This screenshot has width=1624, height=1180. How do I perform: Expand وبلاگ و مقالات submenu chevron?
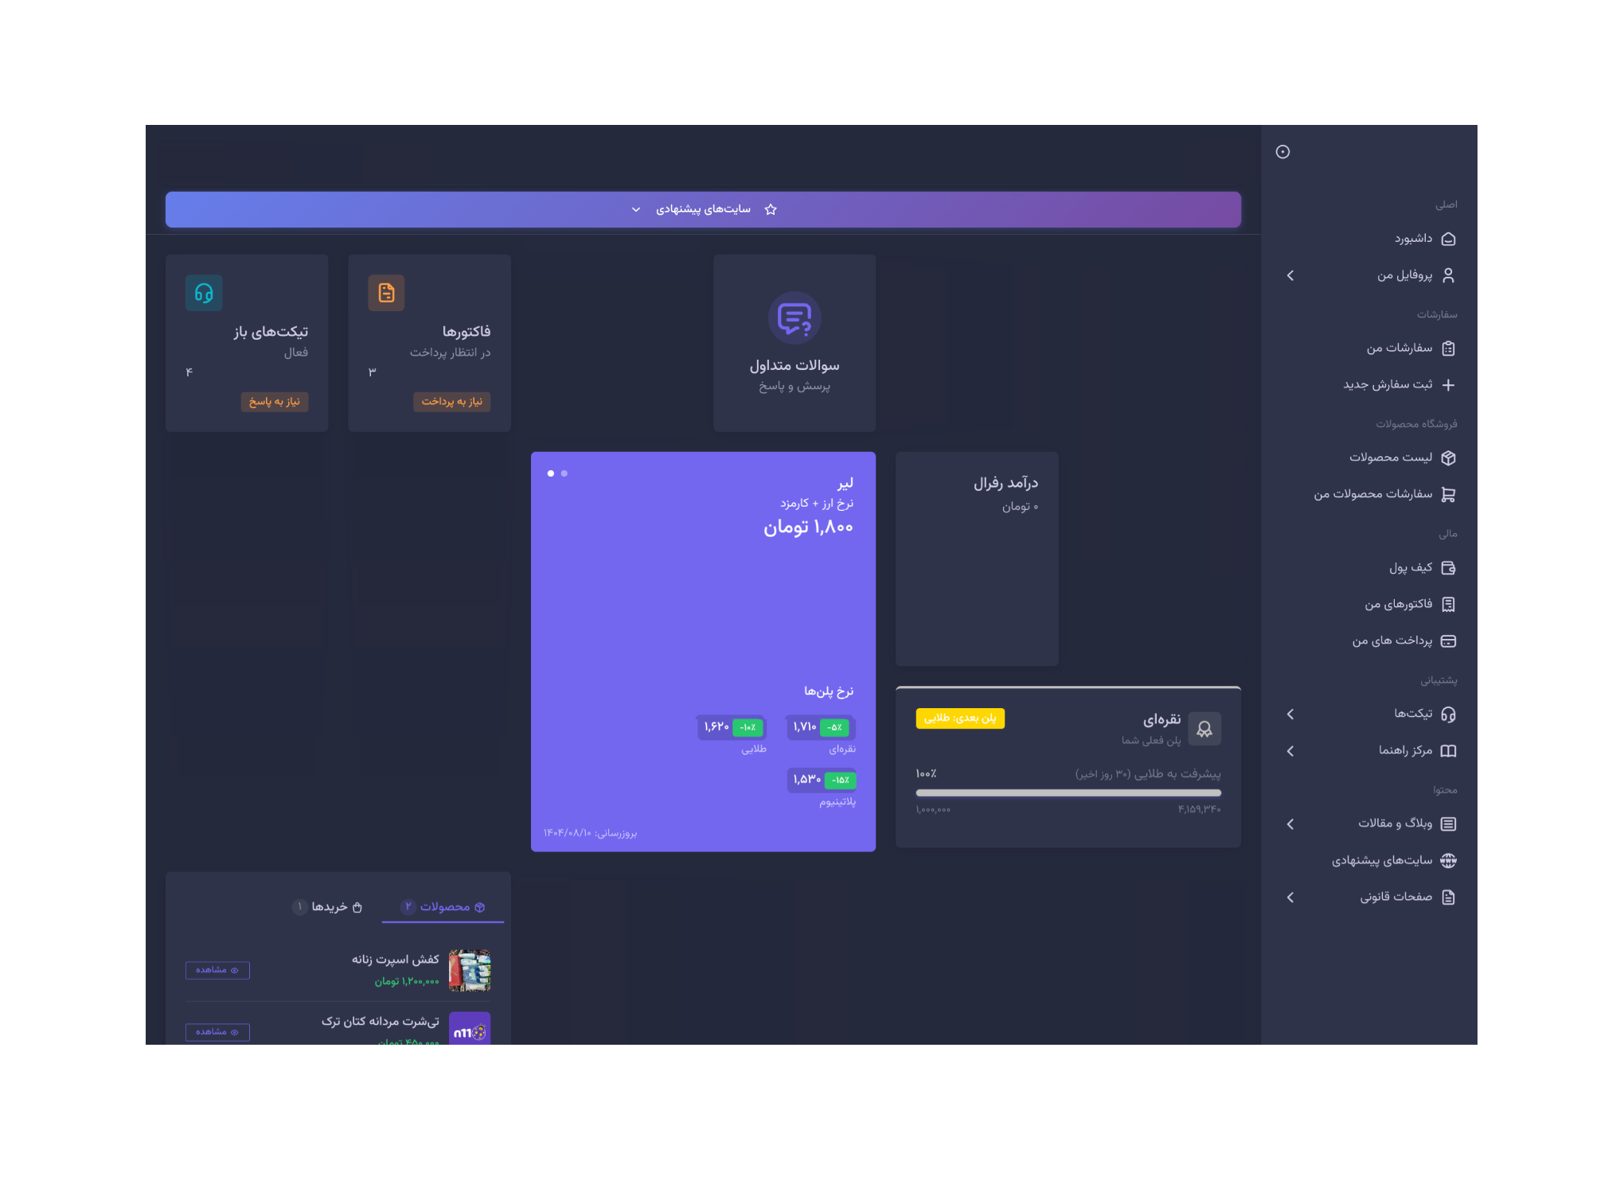[x=1290, y=824]
